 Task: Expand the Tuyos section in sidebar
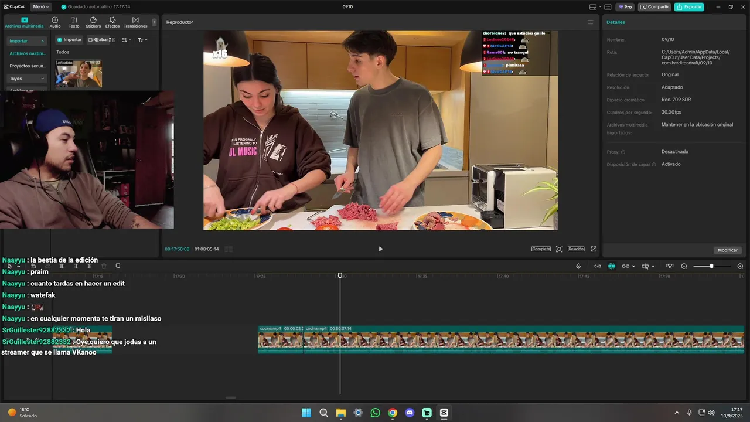[27, 78]
